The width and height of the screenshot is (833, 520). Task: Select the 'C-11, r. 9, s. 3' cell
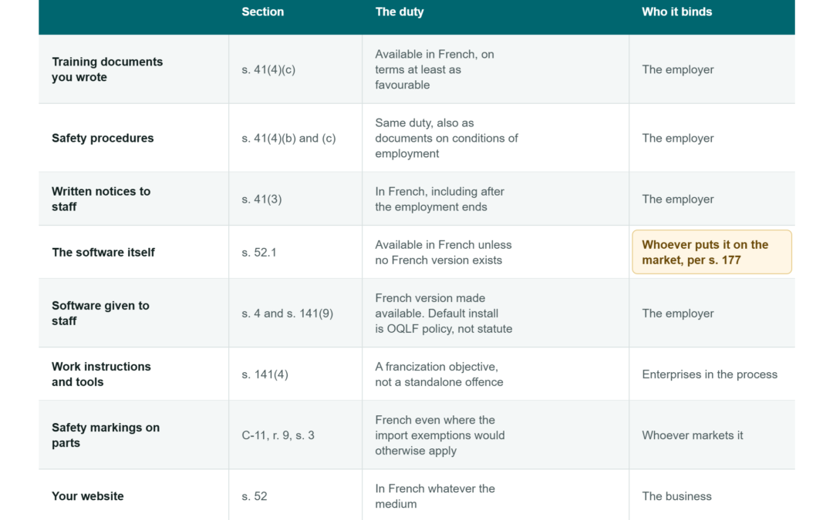[x=278, y=435]
